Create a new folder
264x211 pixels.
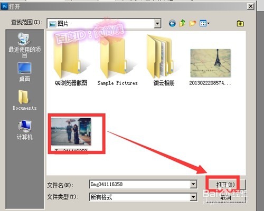(x=193, y=23)
